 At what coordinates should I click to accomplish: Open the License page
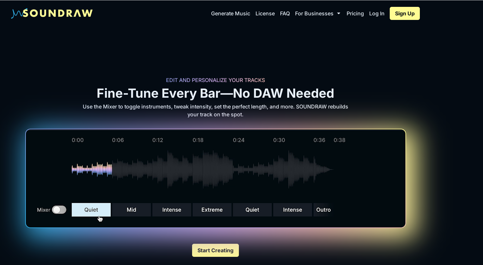click(x=265, y=13)
